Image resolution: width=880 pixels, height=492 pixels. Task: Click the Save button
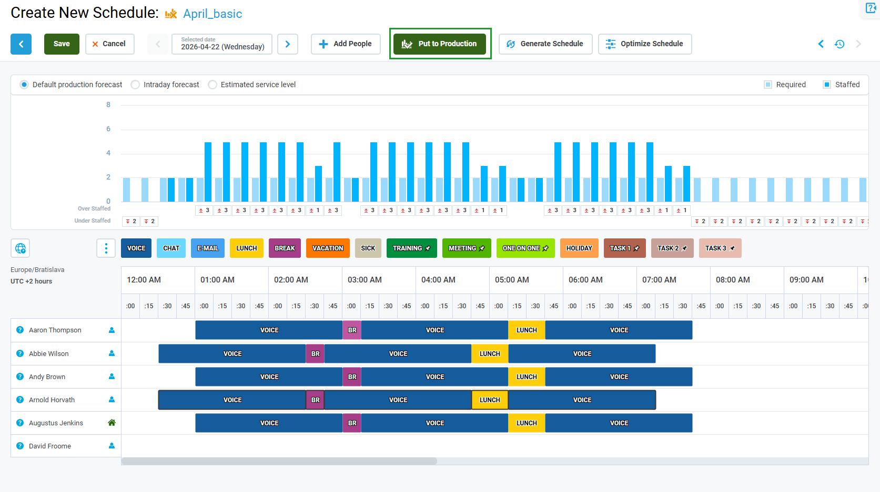[62, 44]
